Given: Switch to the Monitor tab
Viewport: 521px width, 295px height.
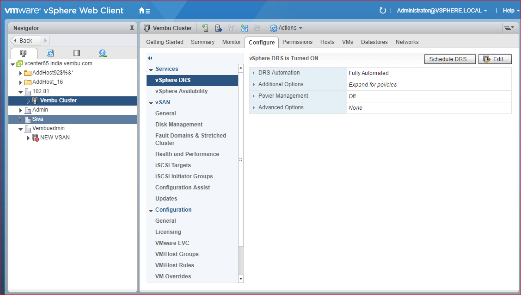Looking at the screenshot, I should (x=232, y=42).
